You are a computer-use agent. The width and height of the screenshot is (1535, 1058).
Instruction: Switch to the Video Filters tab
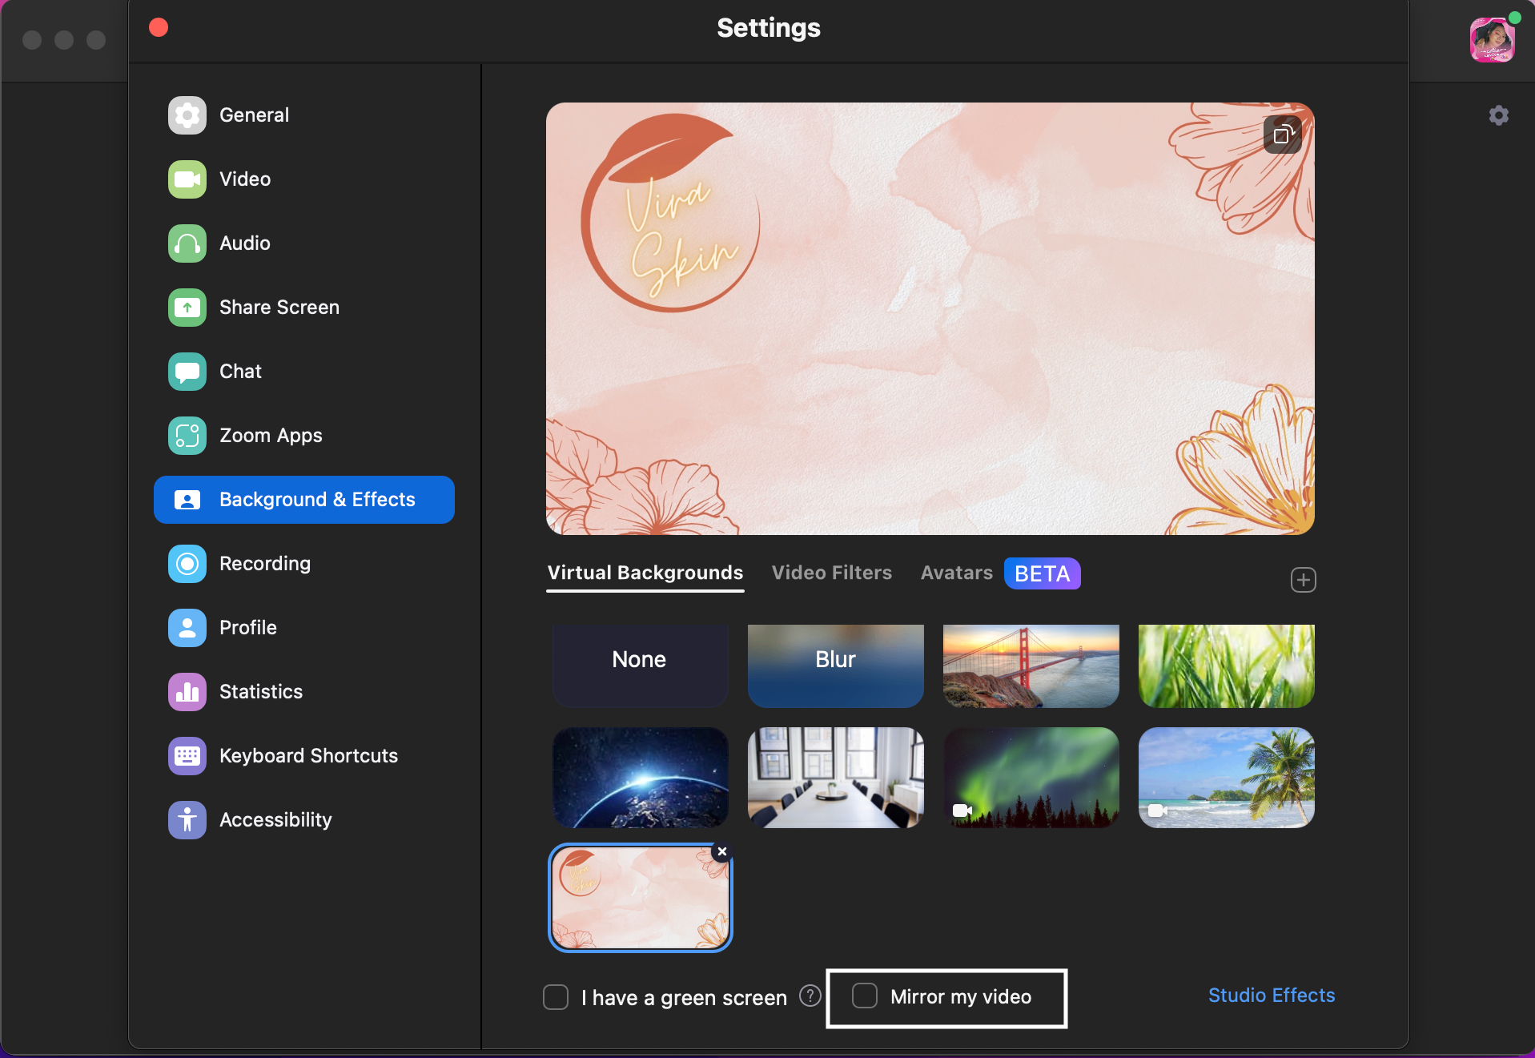click(831, 573)
